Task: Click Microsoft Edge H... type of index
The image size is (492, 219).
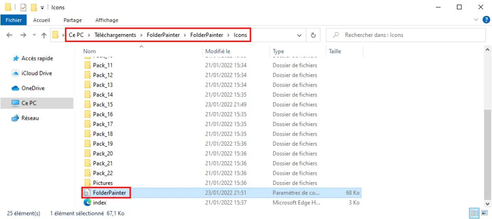Action: point(296,202)
